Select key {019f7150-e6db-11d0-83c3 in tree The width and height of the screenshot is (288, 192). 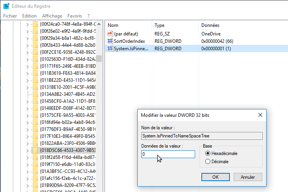click(x=68, y=164)
